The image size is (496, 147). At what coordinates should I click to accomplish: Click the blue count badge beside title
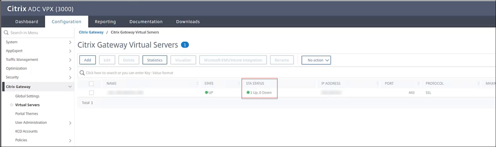coord(185,45)
